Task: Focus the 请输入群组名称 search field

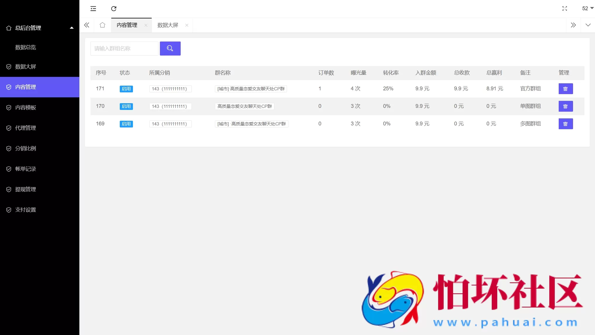Action: (124, 49)
